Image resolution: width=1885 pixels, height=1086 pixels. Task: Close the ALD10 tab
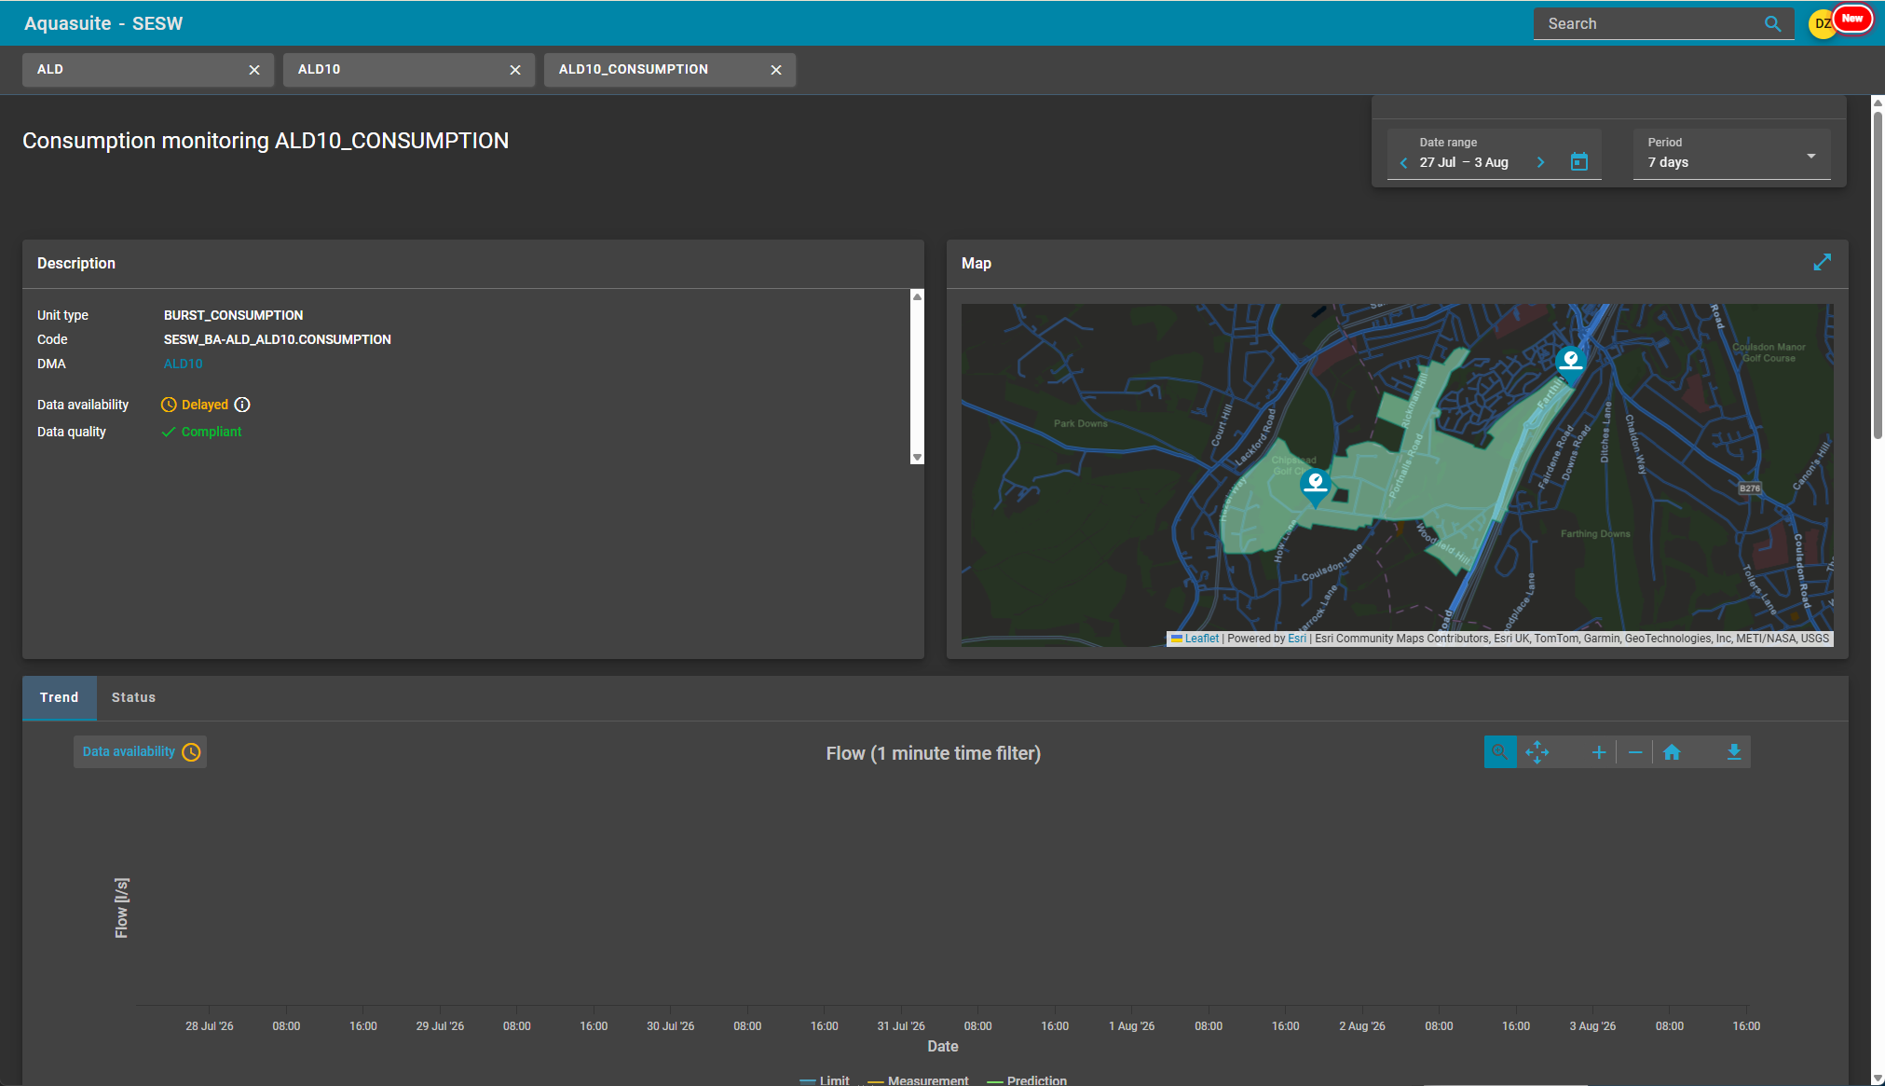tap(515, 70)
